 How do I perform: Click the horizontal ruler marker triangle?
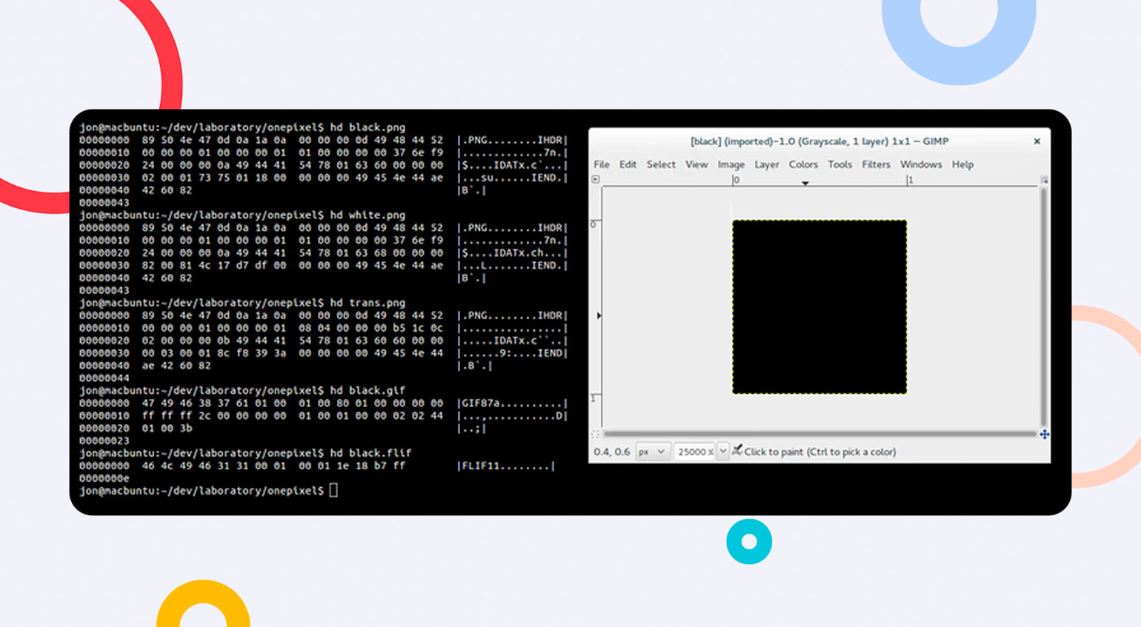(805, 182)
